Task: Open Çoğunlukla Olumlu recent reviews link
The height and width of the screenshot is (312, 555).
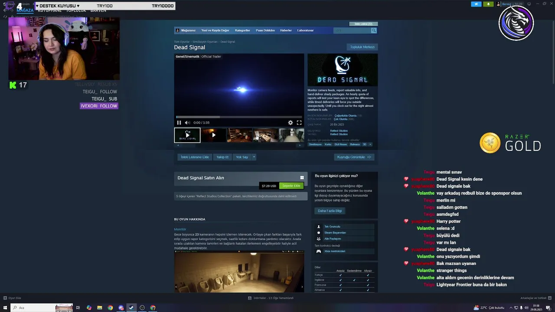Action: [x=346, y=116]
